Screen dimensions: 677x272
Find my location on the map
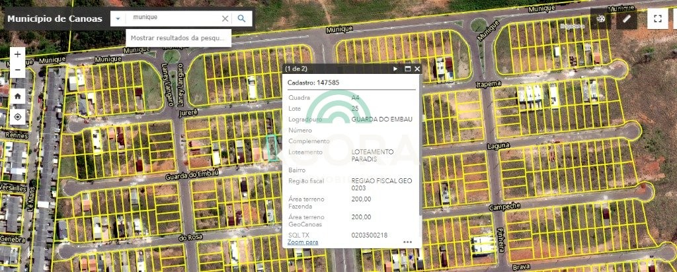[x=17, y=118]
